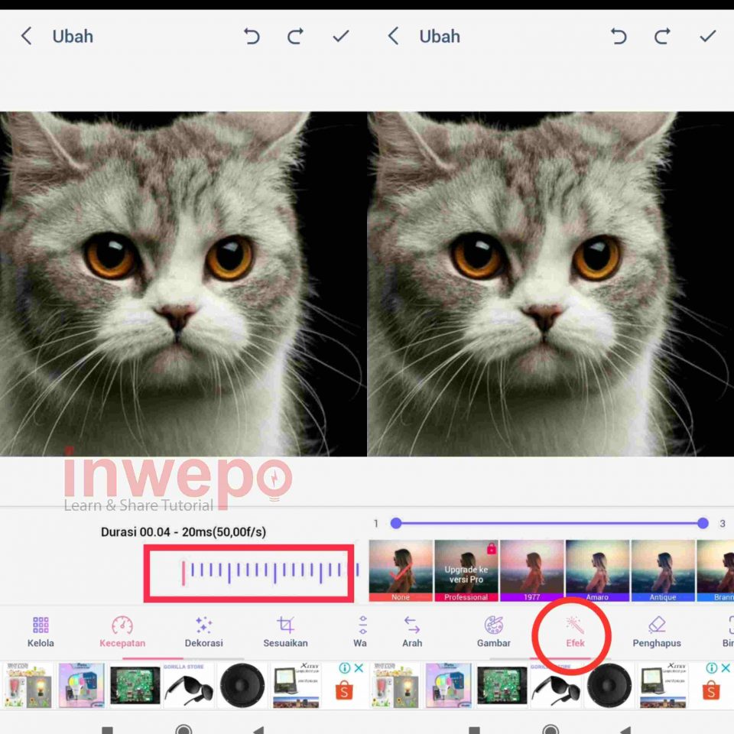Select the Kecepatan speed tool
Viewport: 734px width, 734px height.
click(x=122, y=633)
